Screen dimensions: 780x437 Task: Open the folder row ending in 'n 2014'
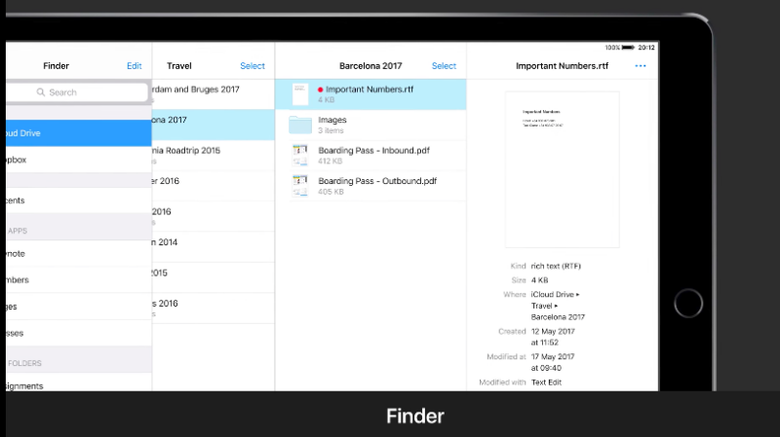click(213, 247)
